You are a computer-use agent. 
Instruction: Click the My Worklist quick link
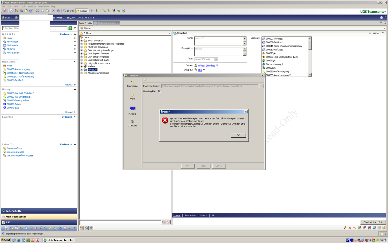point(12,42)
